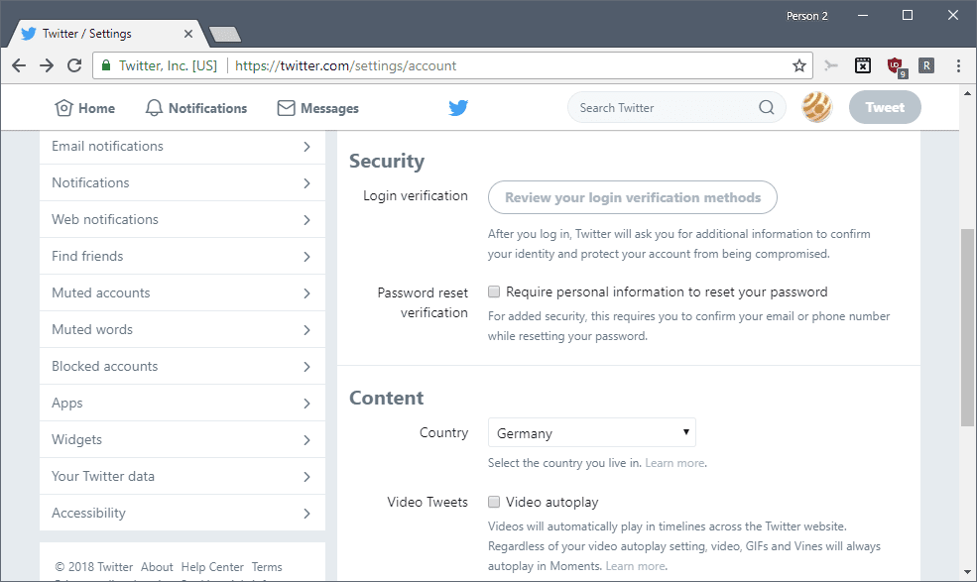Click the Person 2 profile button
This screenshot has width=977, height=582.
click(806, 16)
